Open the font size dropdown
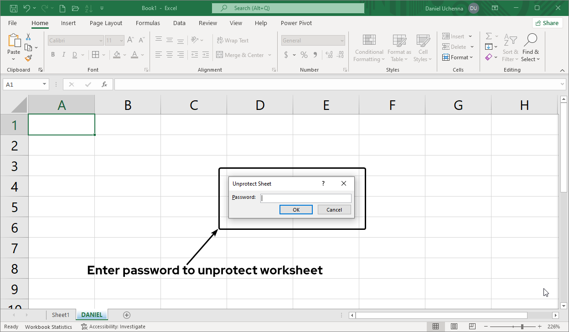 (122, 40)
